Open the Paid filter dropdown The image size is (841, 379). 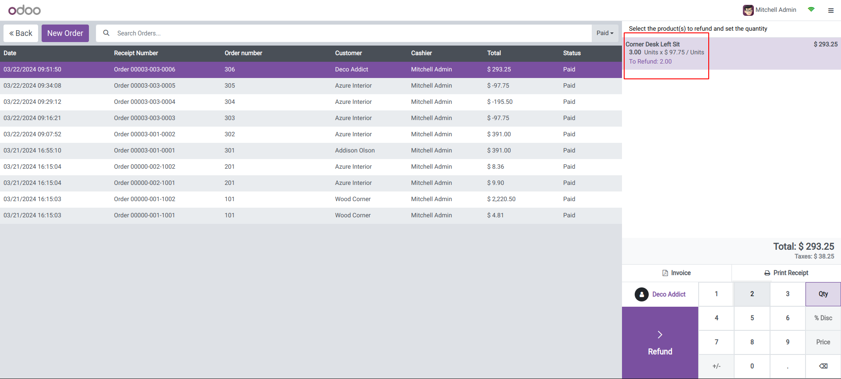click(605, 33)
